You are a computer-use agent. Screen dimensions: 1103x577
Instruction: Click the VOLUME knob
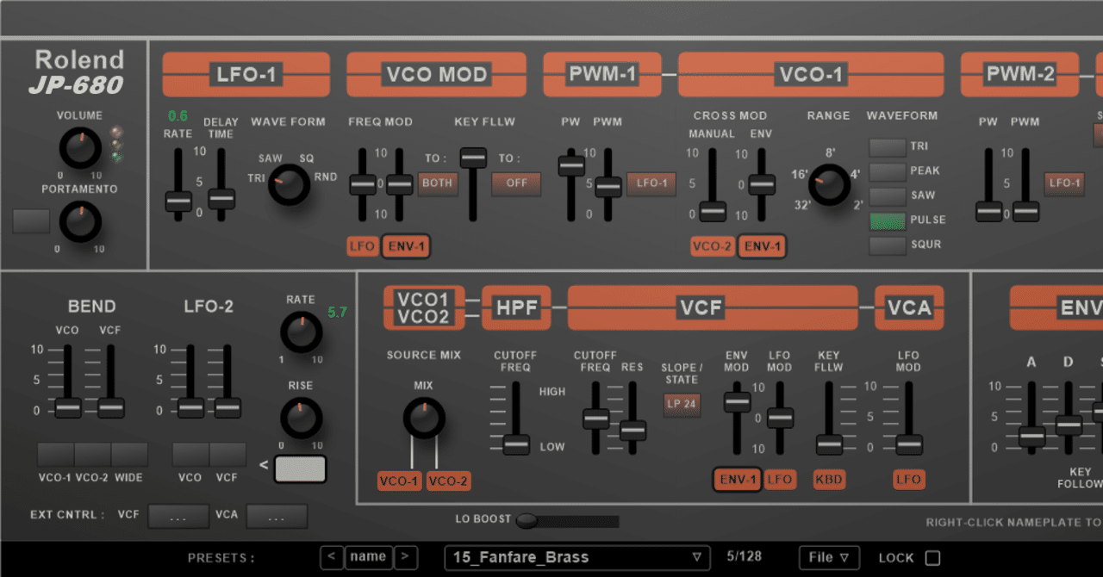tap(80, 149)
